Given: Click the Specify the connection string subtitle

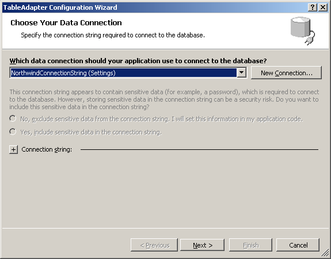Looking at the screenshot, I should 113,35.
